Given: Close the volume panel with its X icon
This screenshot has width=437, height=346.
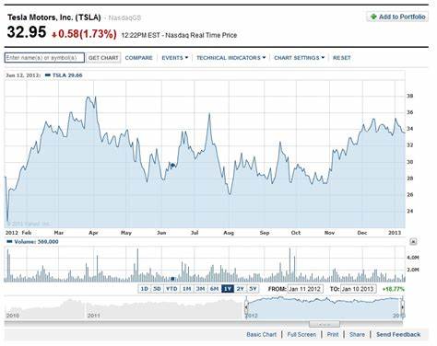Looking at the screenshot, I should click(413, 242).
